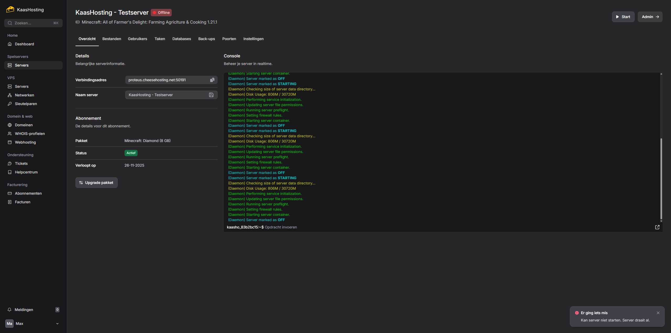
Task: Open the Admin panel link
Action: 650,17
